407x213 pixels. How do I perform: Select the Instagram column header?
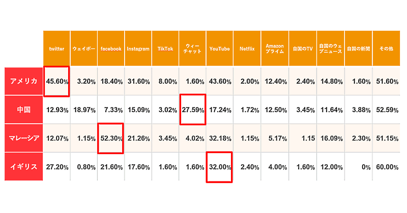[x=138, y=49]
